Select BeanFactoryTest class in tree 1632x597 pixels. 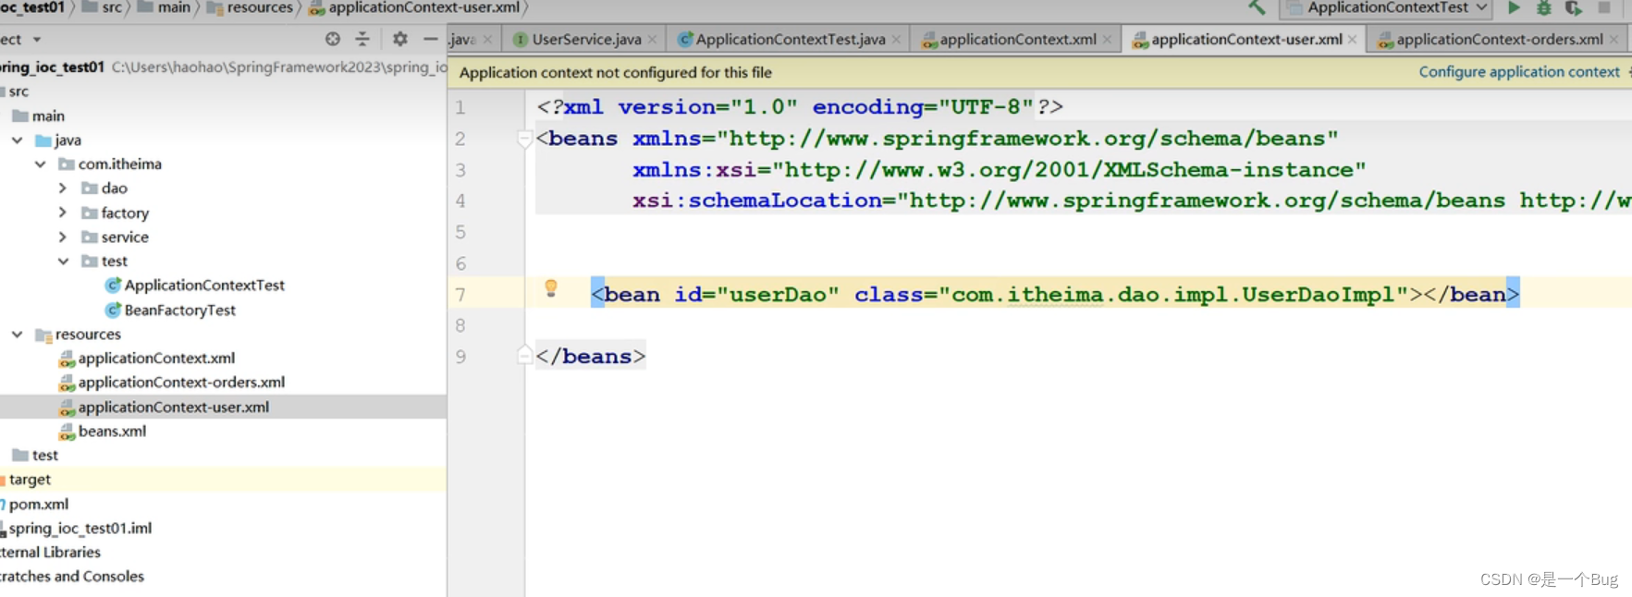(x=179, y=310)
